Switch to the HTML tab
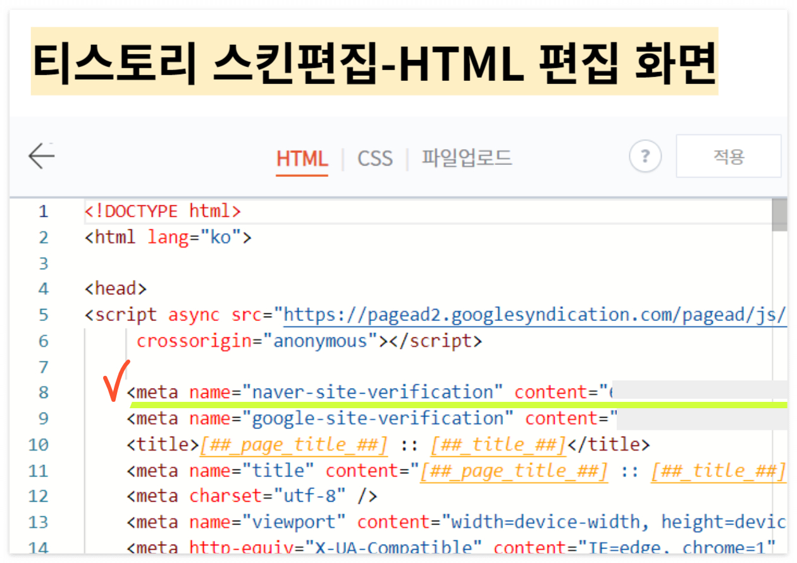Viewport: 797px width, 563px height. (x=302, y=158)
